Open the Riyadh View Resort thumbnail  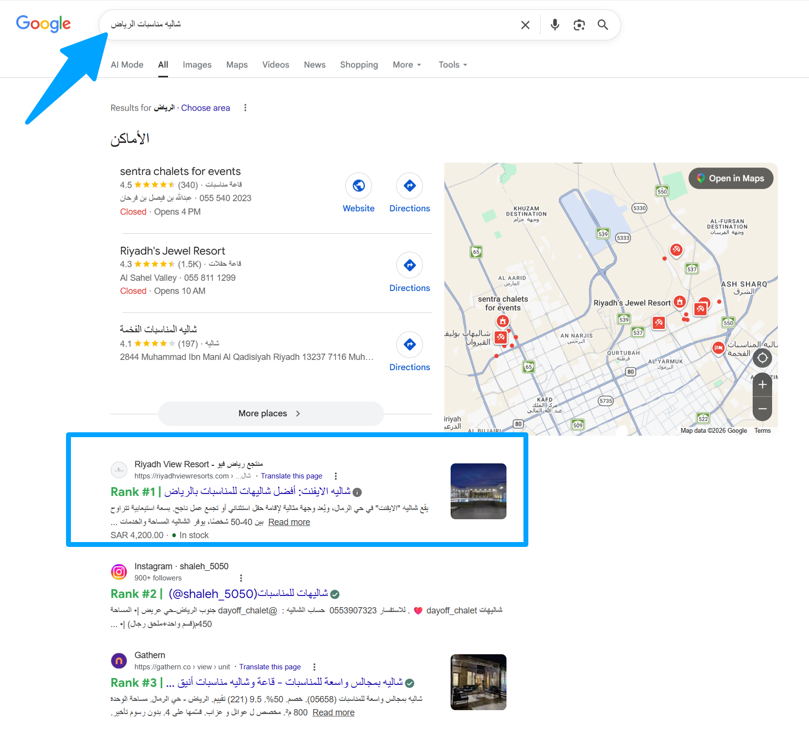pos(478,491)
